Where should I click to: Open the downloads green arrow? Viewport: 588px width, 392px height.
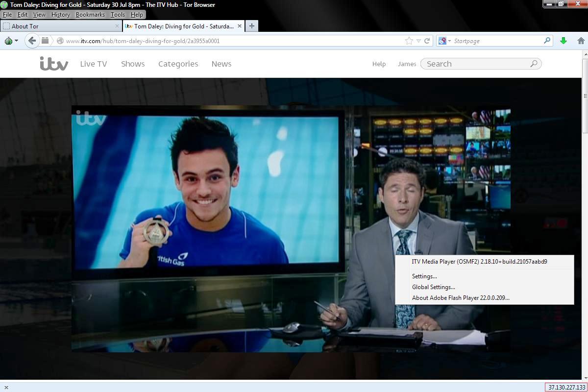(x=563, y=41)
